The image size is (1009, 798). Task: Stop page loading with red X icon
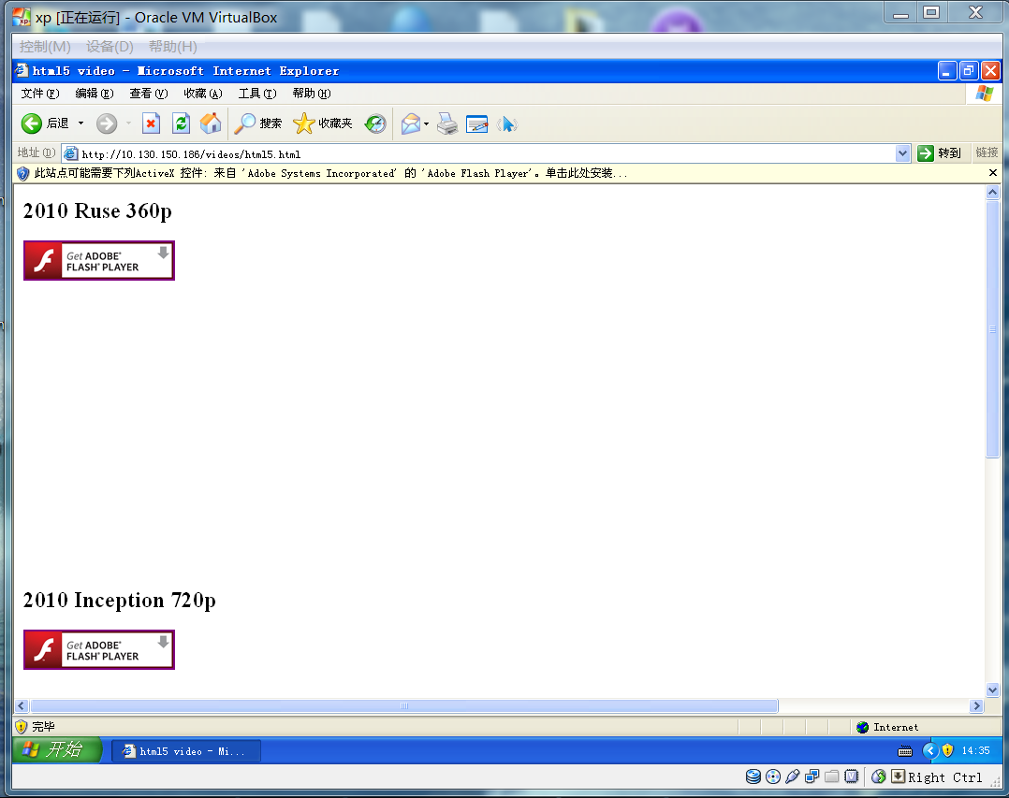(151, 123)
